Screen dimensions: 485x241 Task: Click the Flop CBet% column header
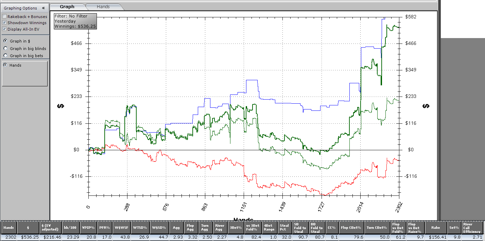coord(351,227)
